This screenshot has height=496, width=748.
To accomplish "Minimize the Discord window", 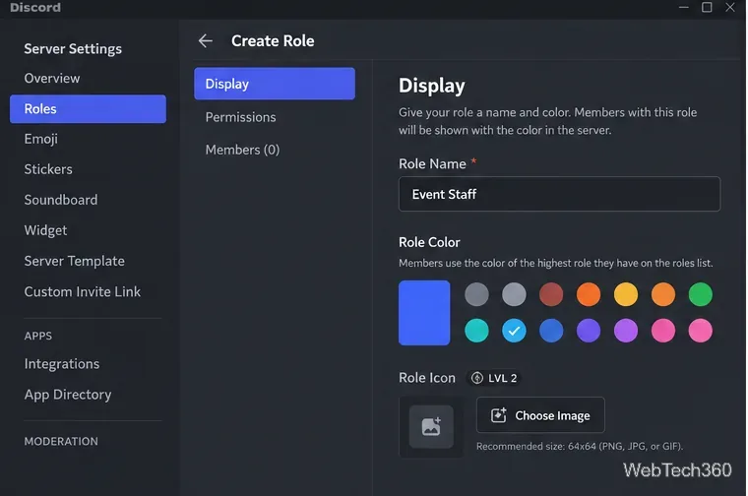I will coord(684,7).
